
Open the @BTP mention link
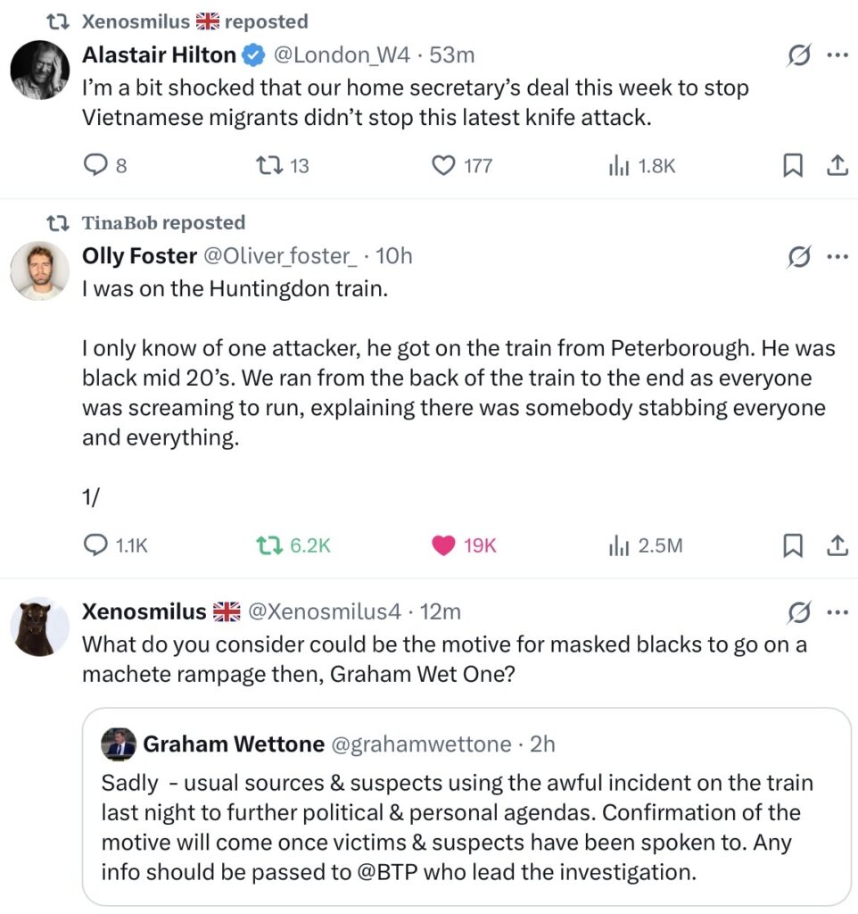pos(384,870)
